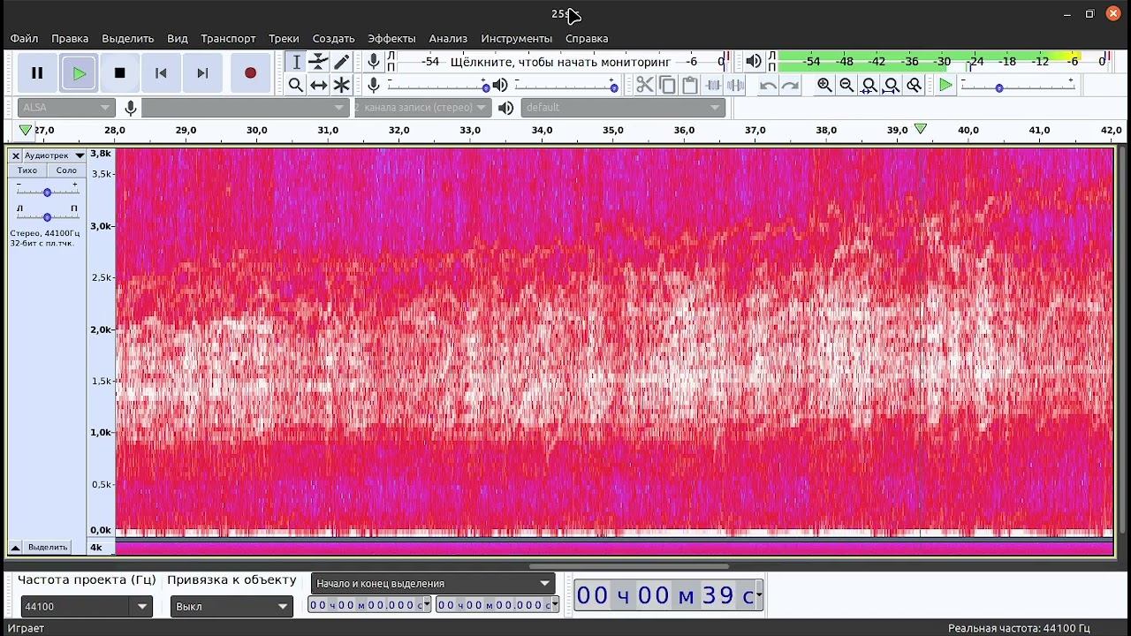This screenshot has width=1131, height=636.
Task: Click the track's gain slider
Action: pos(47,192)
